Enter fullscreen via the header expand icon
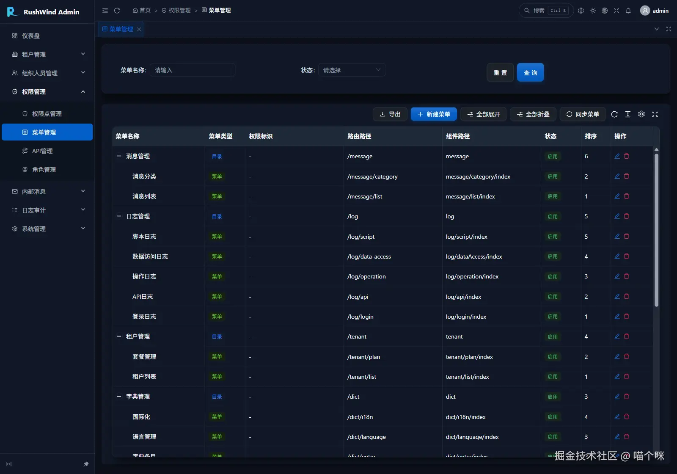Image resolution: width=677 pixels, height=474 pixels. click(616, 11)
